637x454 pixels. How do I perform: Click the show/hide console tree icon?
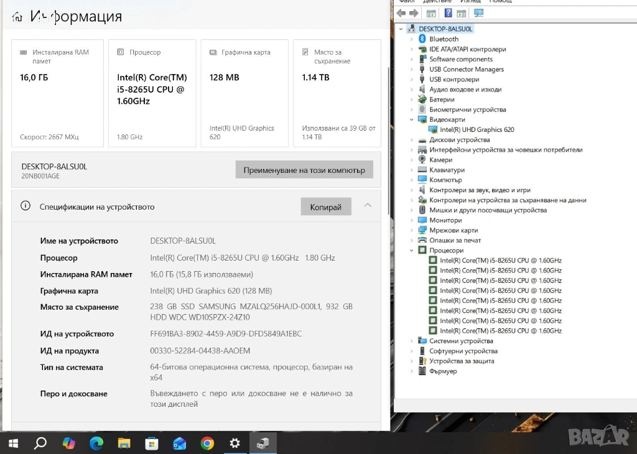tap(431, 13)
